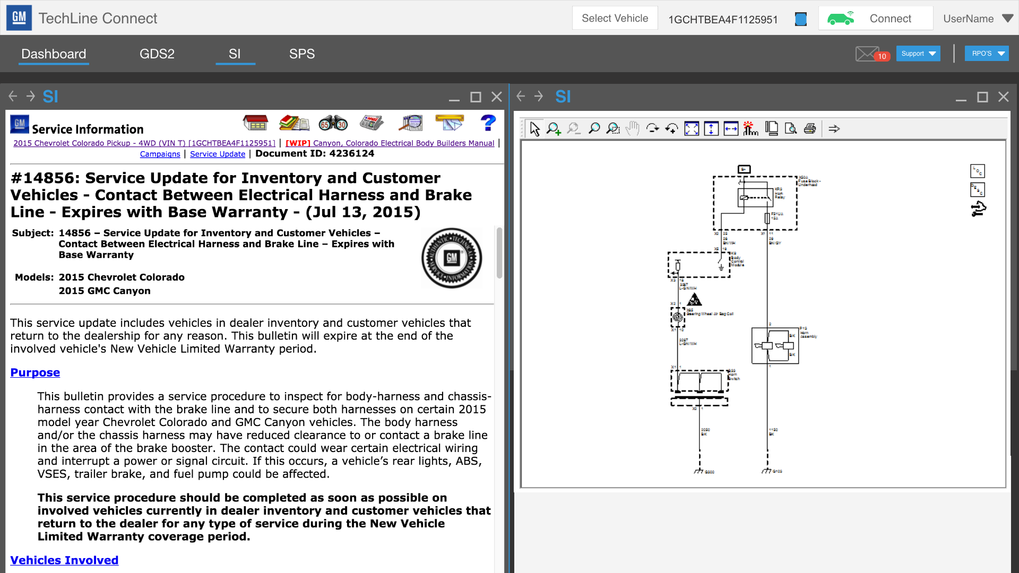
Task: Click the fit to width icon
Action: click(731, 129)
